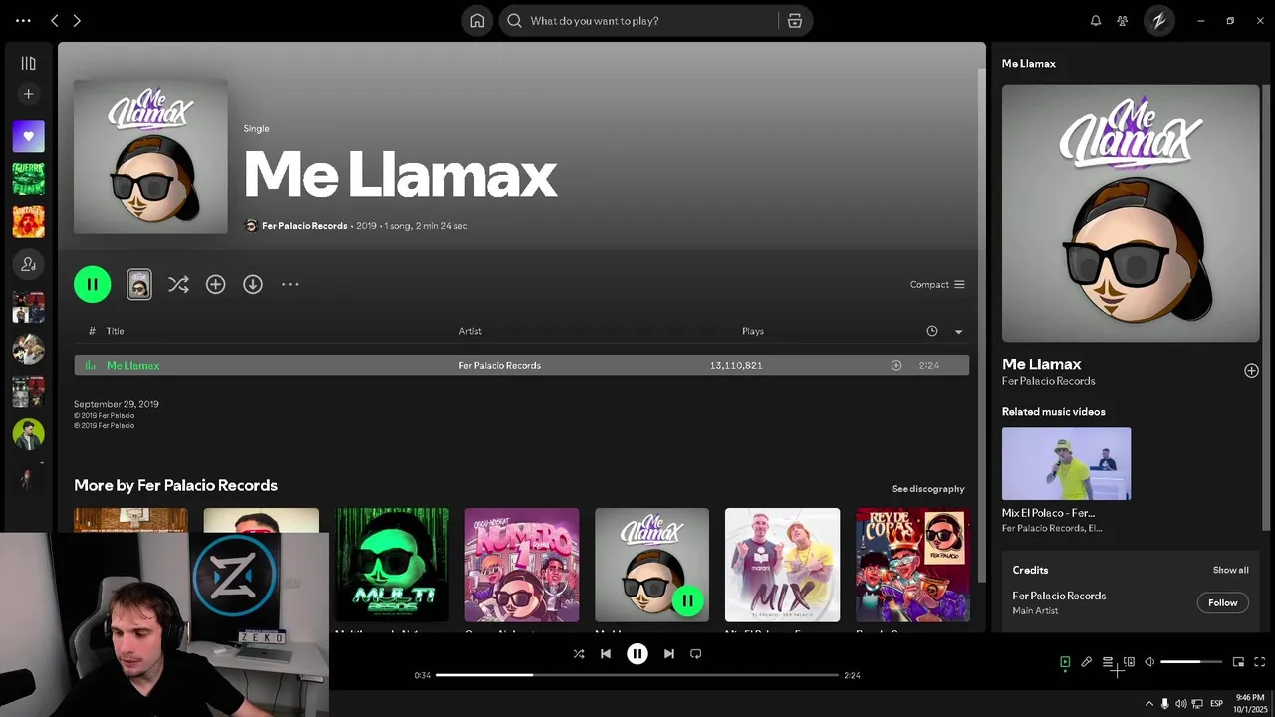Pause playback in the bottom player
Screen dimensions: 1275x717
point(637,654)
